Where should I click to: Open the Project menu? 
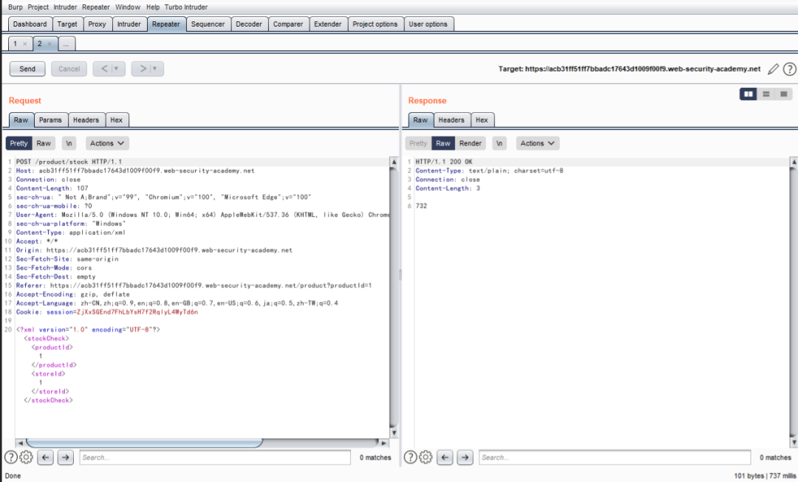(x=38, y=7)
